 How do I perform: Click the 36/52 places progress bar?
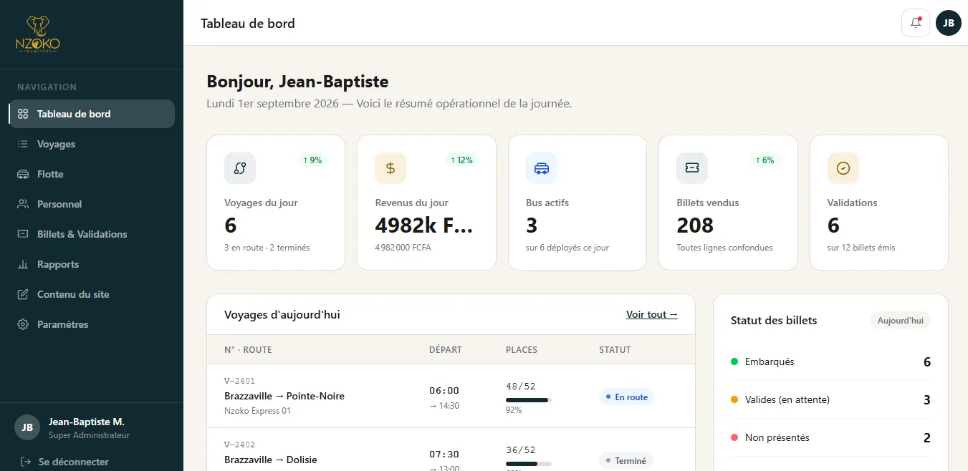point(529,464)
